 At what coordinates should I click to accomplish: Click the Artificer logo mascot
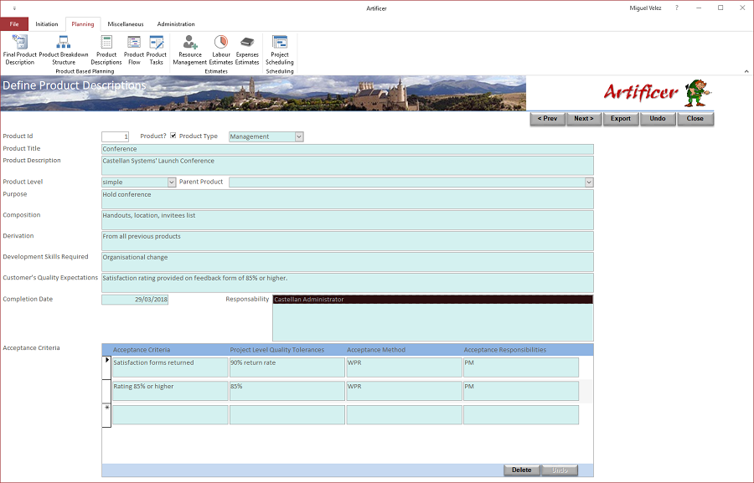(696, 93)
